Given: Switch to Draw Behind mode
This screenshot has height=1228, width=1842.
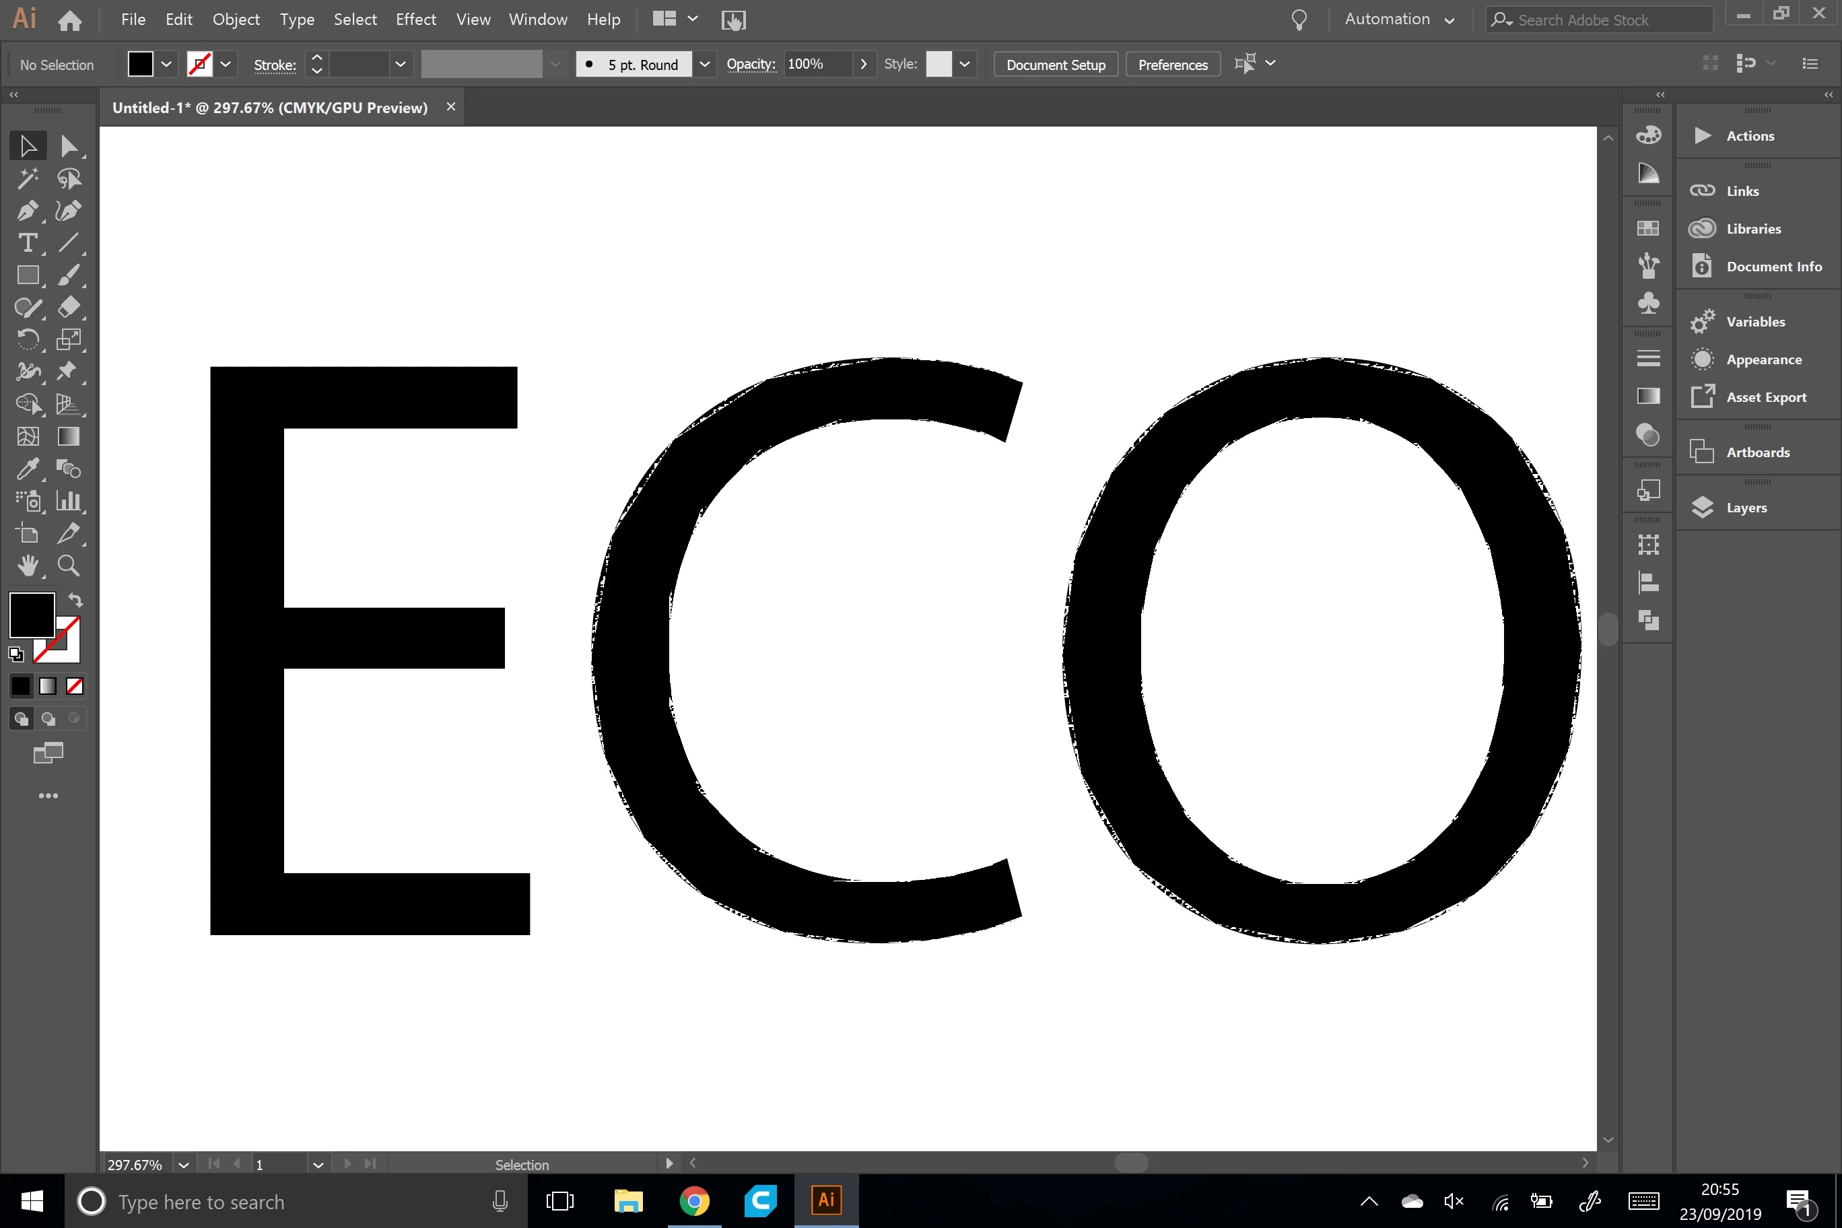Looking at the screenshot, I should click(48, 718).
